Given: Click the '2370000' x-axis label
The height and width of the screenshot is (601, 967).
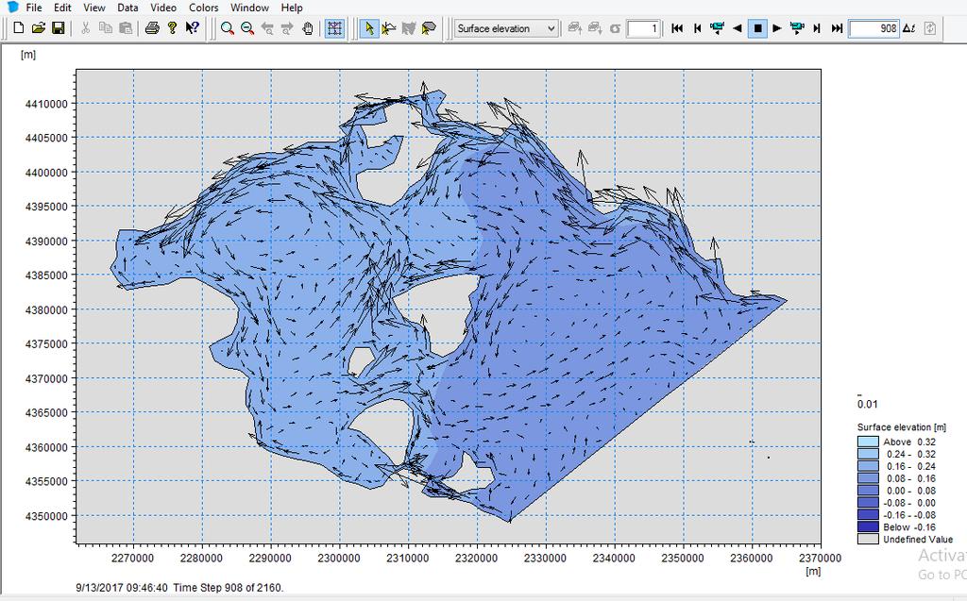Looking at the screenshot, I should 820,559.
